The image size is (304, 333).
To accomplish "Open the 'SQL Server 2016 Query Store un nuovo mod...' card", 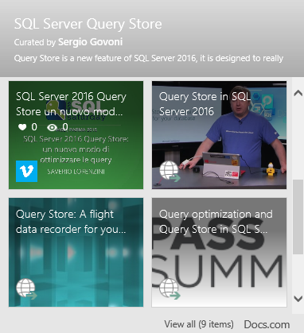I will [76, 135].
